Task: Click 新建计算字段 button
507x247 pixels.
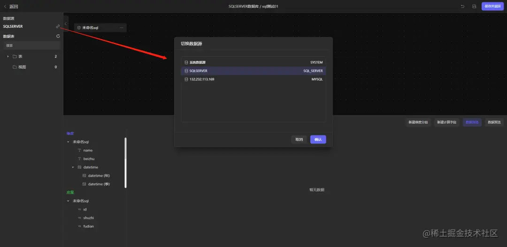Action: point(446,122)
